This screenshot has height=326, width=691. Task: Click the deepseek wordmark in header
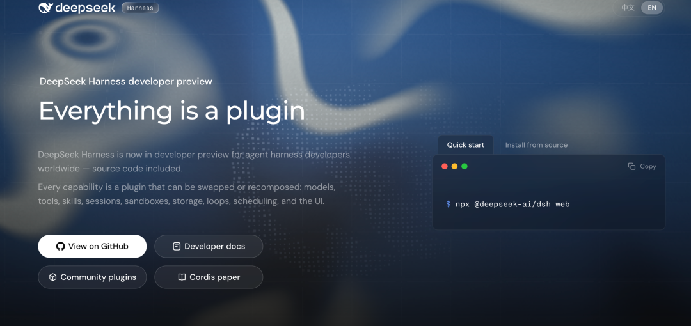[86, 8]
